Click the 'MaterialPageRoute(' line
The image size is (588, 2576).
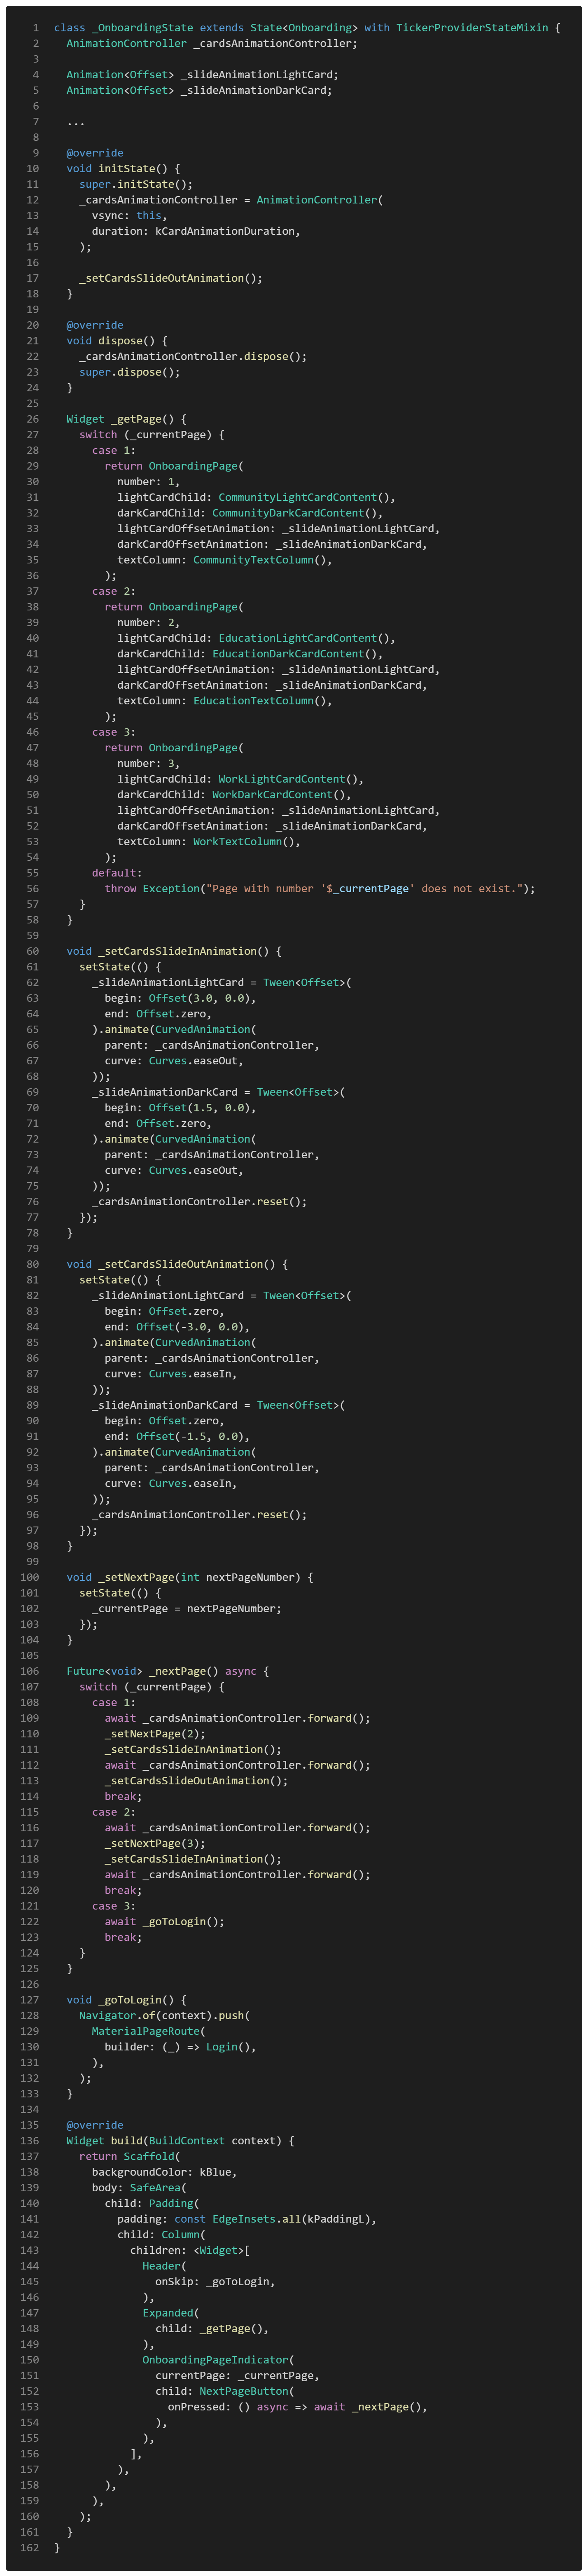[x=149, y=2031]
